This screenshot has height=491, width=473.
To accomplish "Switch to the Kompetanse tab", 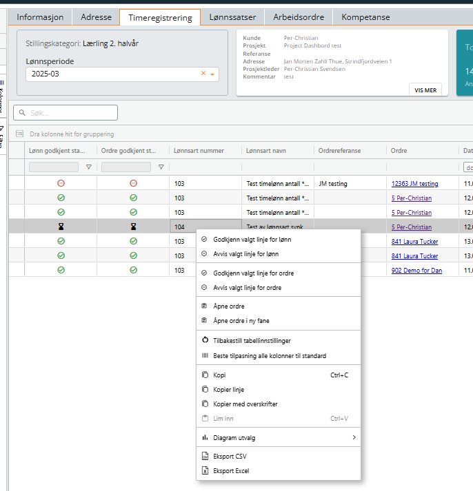I will pyautogui.click(x=365, y=17).
